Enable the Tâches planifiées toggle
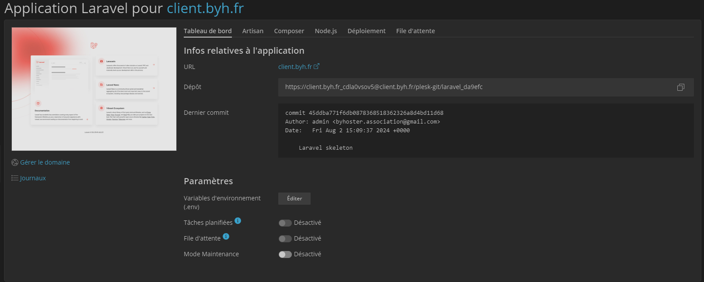Viewport: 704px width, 282px height. (x=285, y=223)
